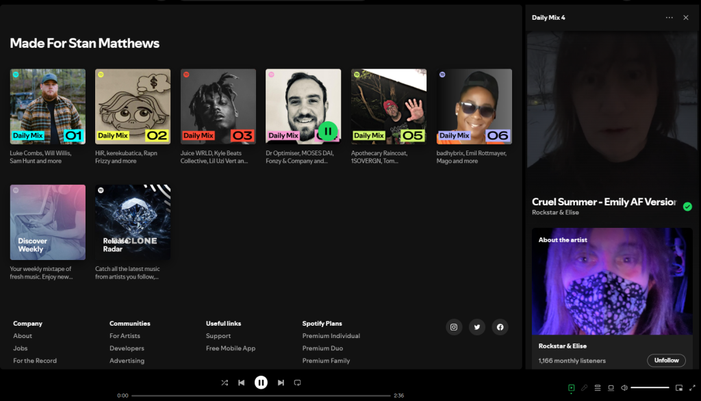The image size is (701, 401).
Task: Open the Premium Duo plan link
Action: point(322,348)
